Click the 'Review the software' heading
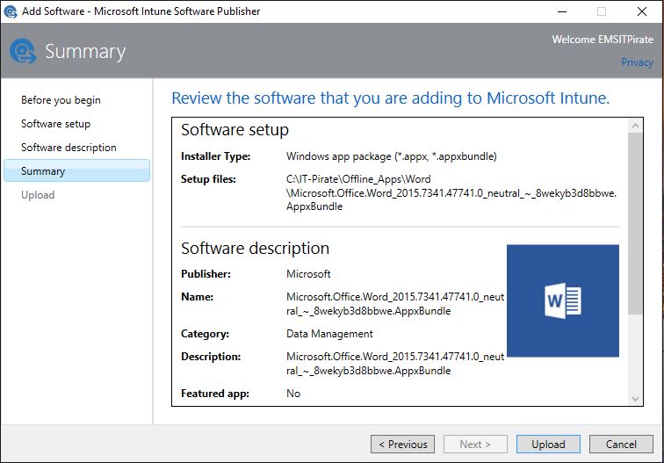Image resolution: width=664 pixels, height=463 pixels. 391,98
